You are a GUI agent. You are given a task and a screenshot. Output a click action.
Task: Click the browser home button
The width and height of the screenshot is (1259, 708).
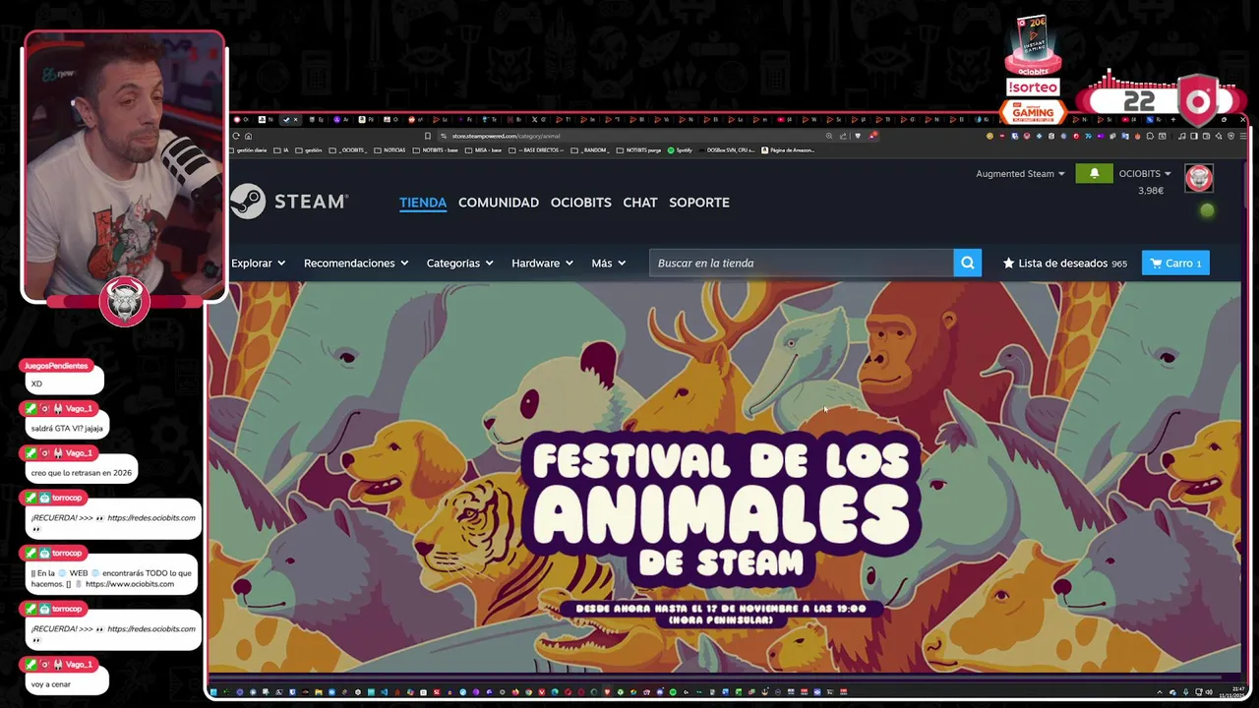tap(248, 136)
